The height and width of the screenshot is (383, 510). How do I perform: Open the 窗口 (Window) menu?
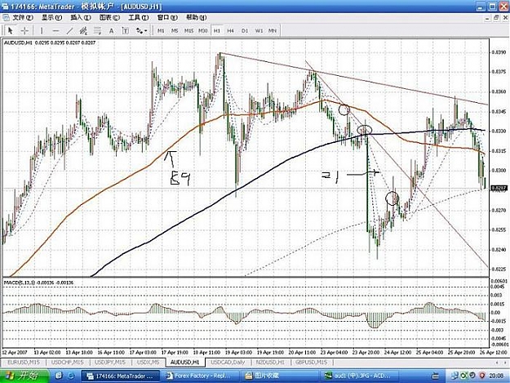coord(167,18)
